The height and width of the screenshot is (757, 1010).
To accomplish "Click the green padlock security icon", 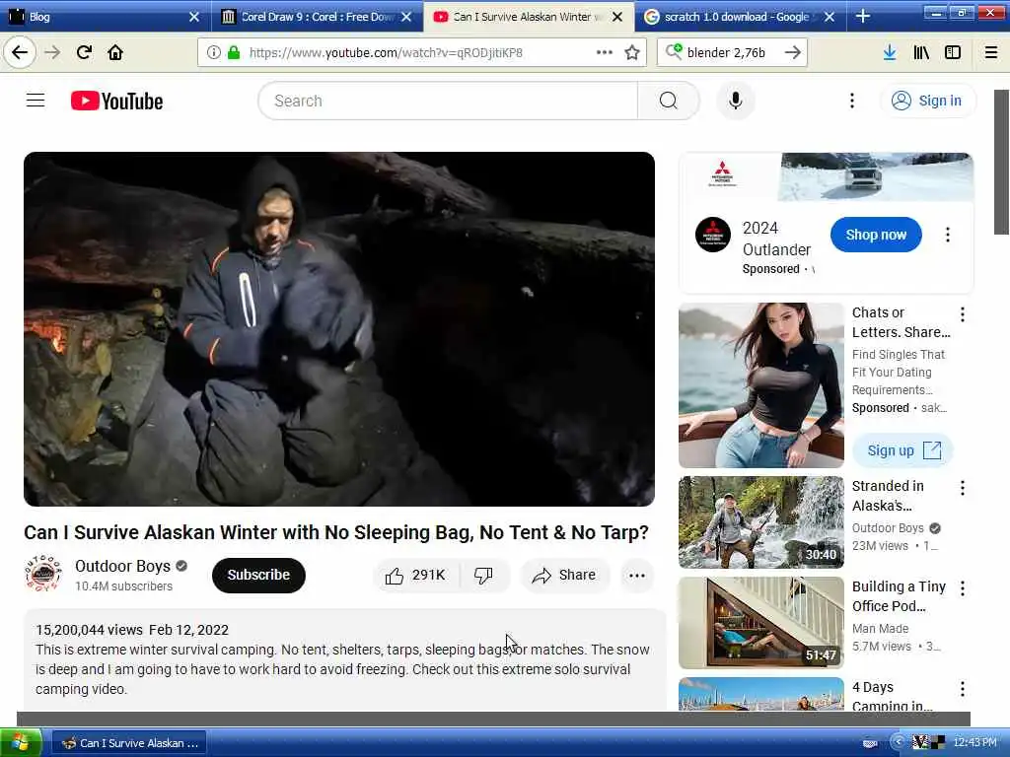I will (x=234, y=52).
